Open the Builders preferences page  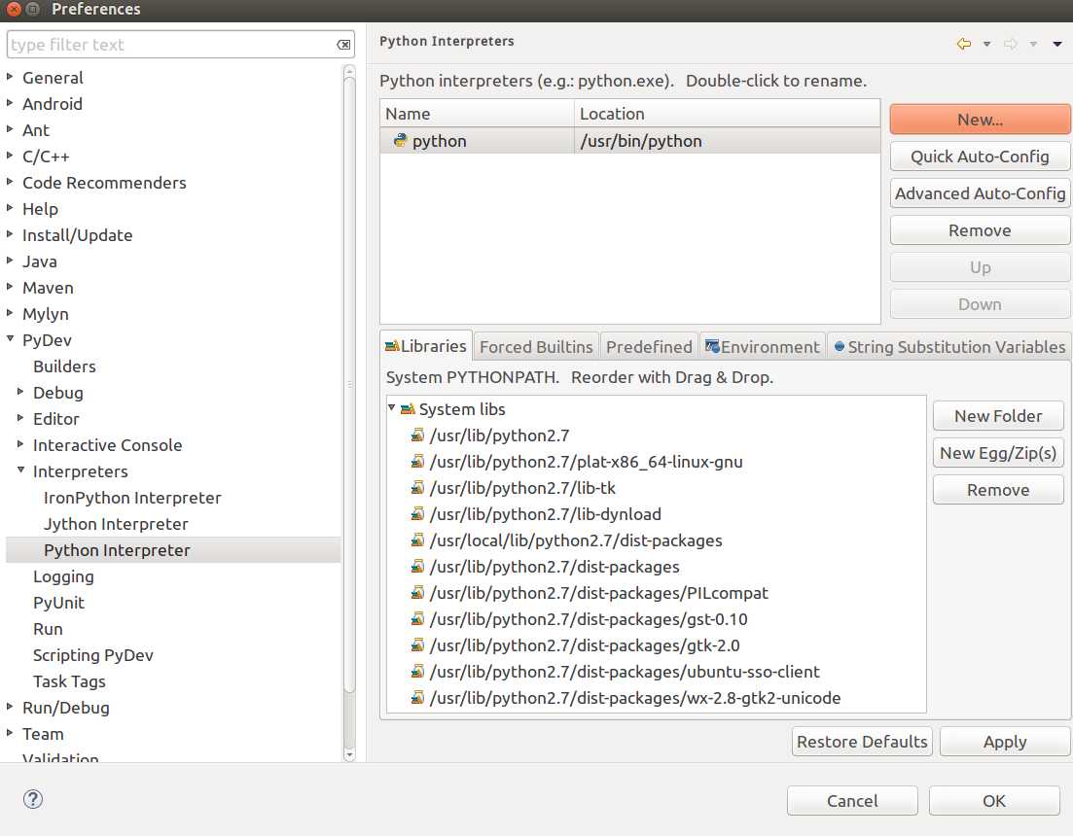(64, 366)
